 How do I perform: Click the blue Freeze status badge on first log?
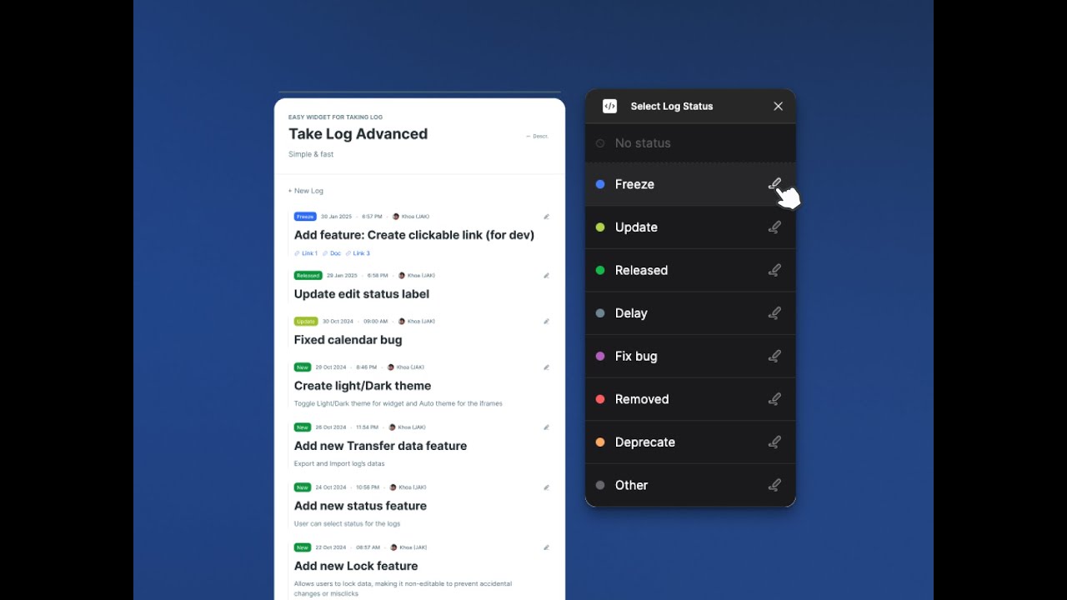click(x=305, y=217)
